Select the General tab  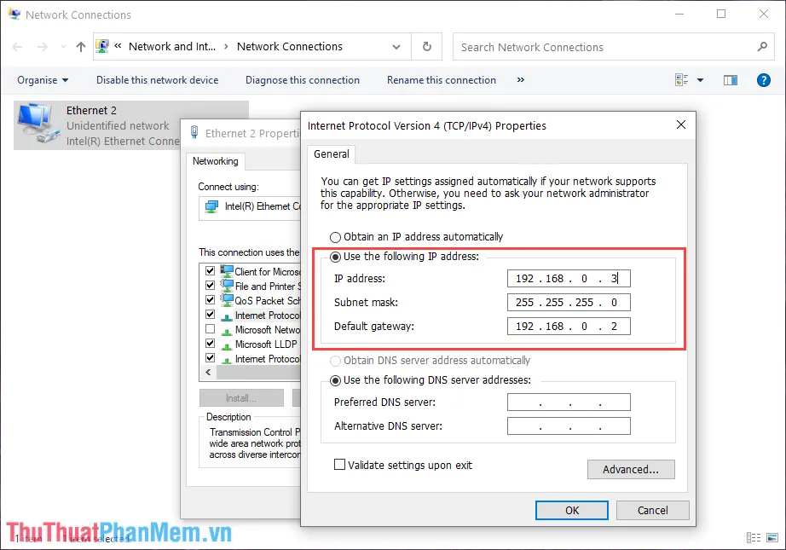[x=332, y=154]
